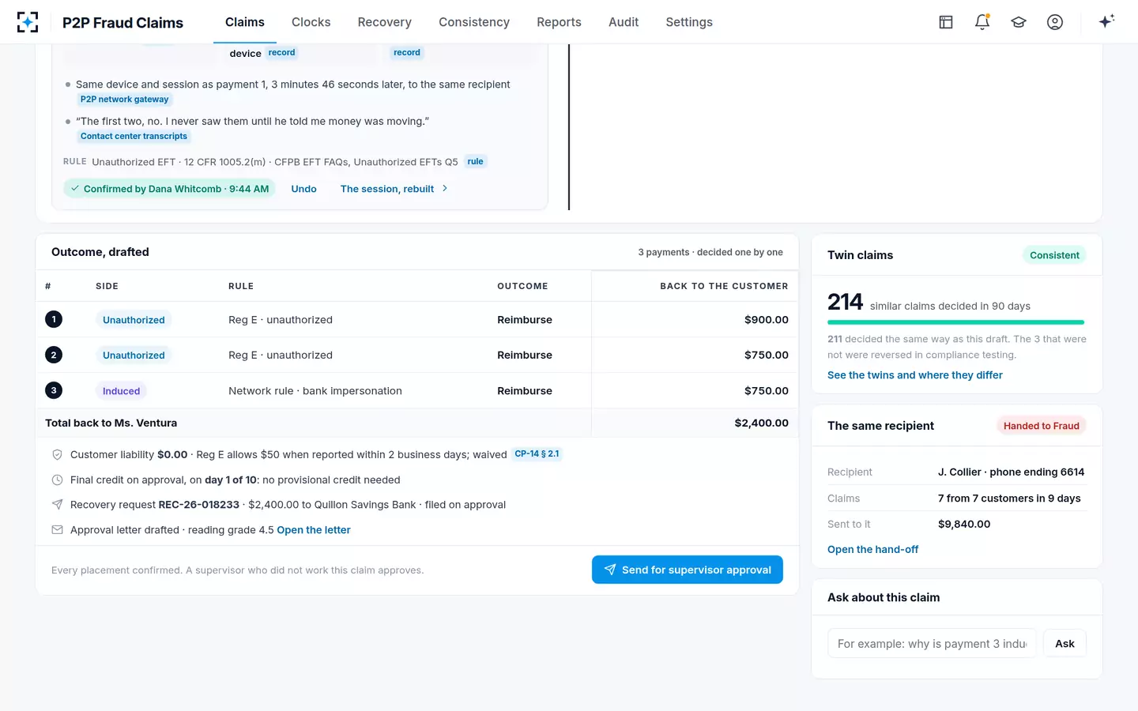Open 'See the twins and where they differ'

pyautogui.click(x=915, y=375)
